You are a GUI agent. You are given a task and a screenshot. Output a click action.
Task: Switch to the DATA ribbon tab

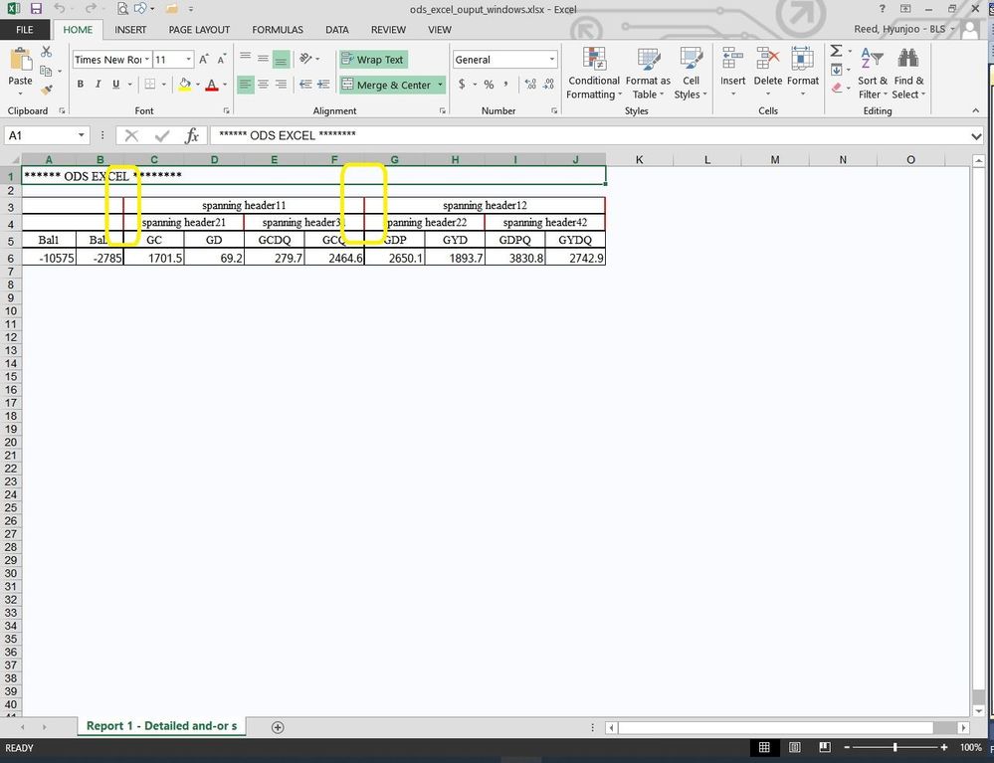[336, 30]
